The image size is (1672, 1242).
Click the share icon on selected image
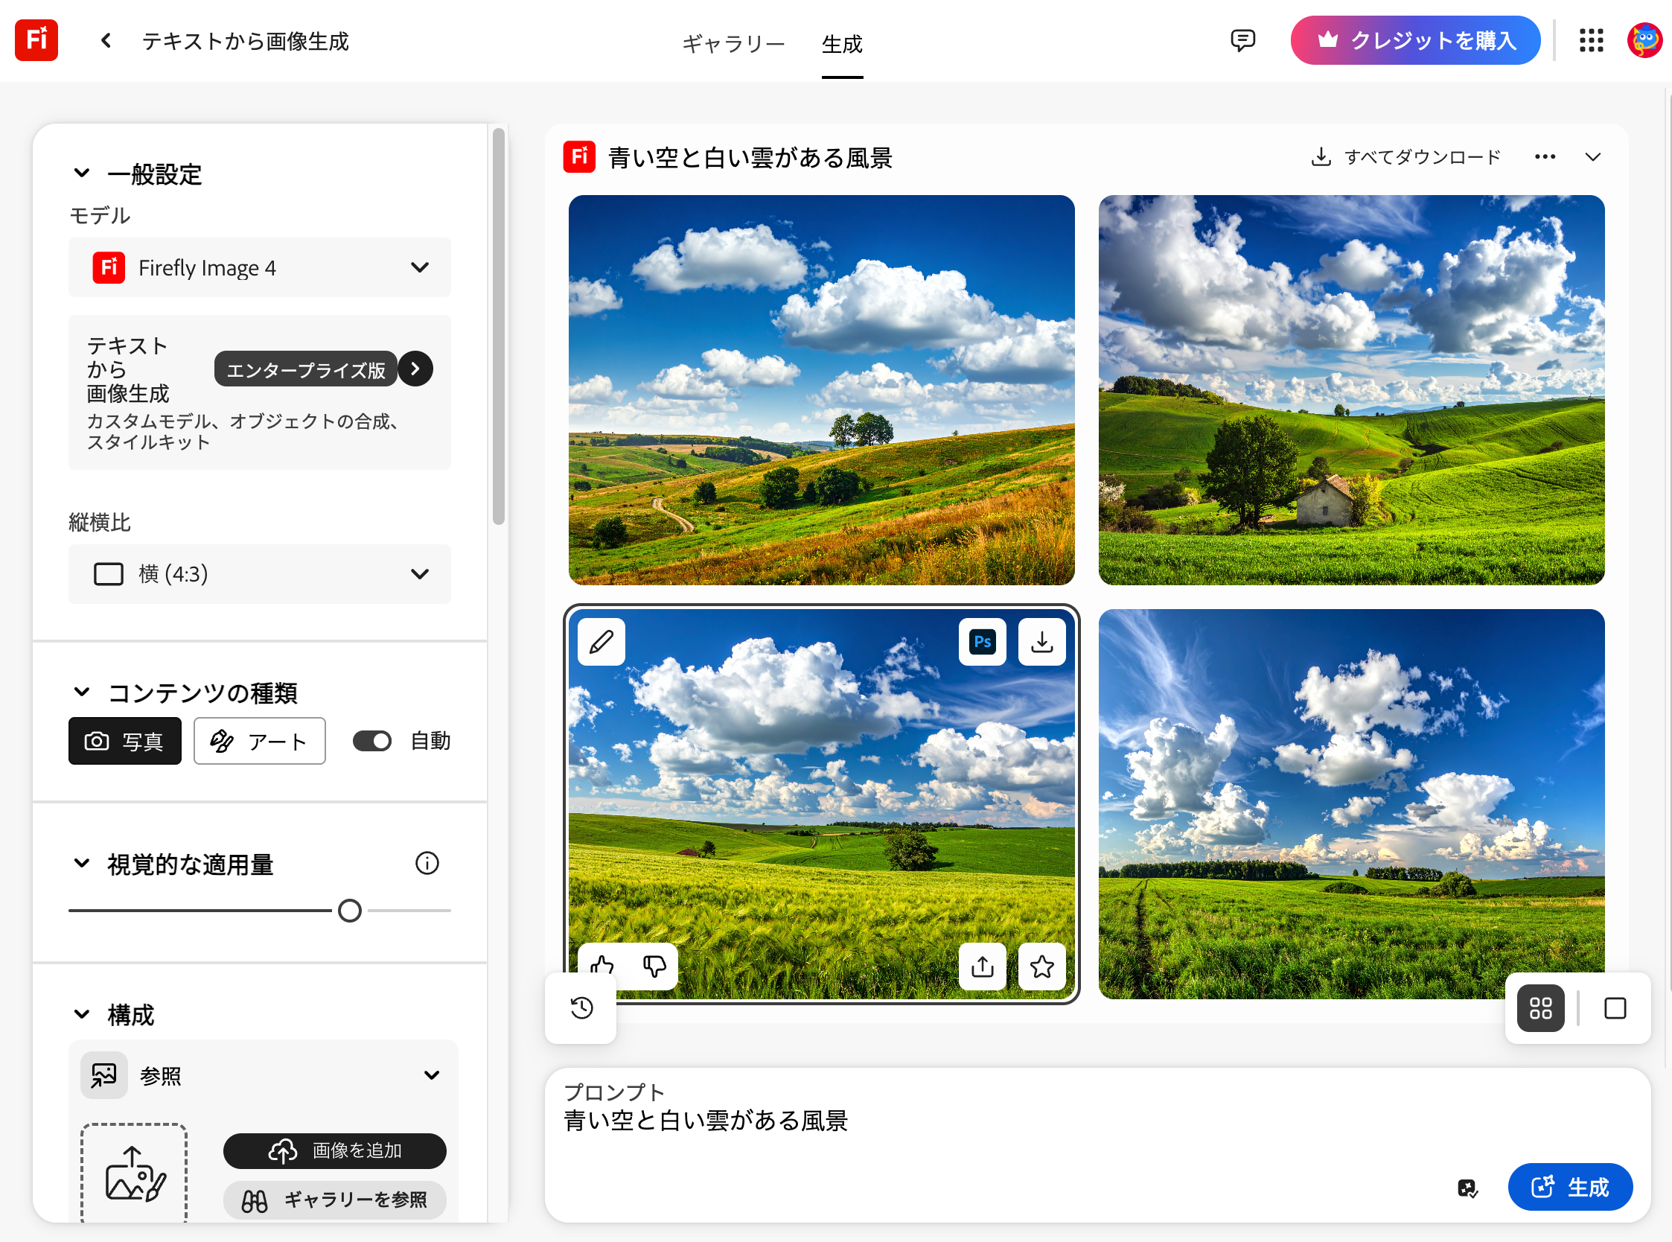click(981, 966)
